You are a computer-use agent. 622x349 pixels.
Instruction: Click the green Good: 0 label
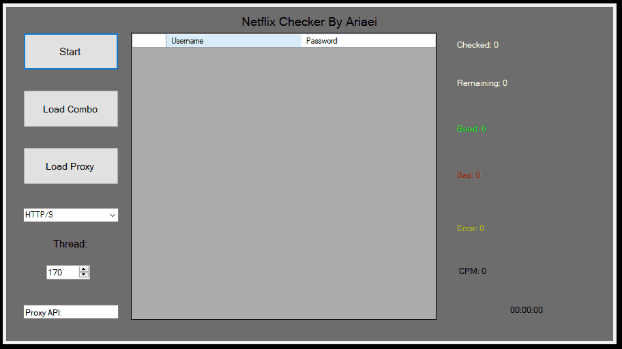pyautogui.click(x=471, y=129)
